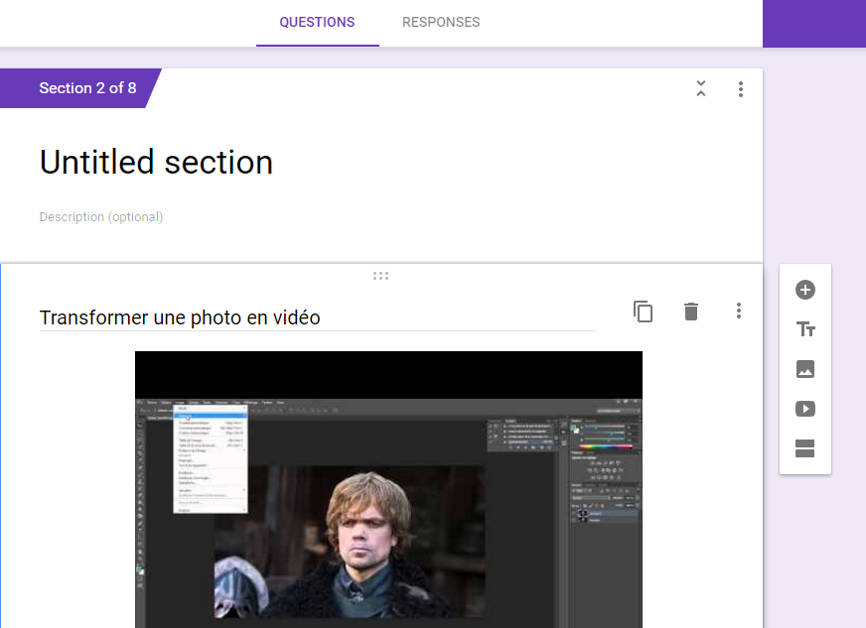Viewport: 866px width, 628px height.
Task: Collapse the section using the chevrons icon
Action: pos(701,89)
